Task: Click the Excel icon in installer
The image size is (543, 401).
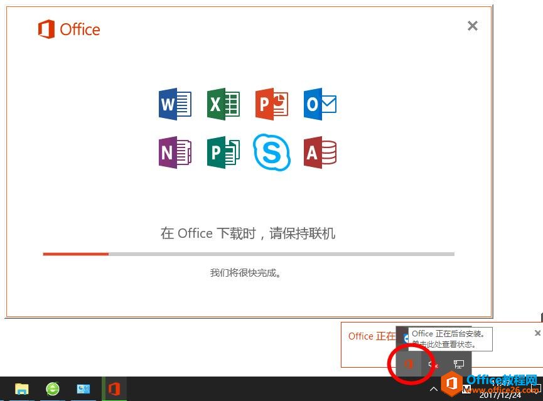Action: [x=223, y=104]
